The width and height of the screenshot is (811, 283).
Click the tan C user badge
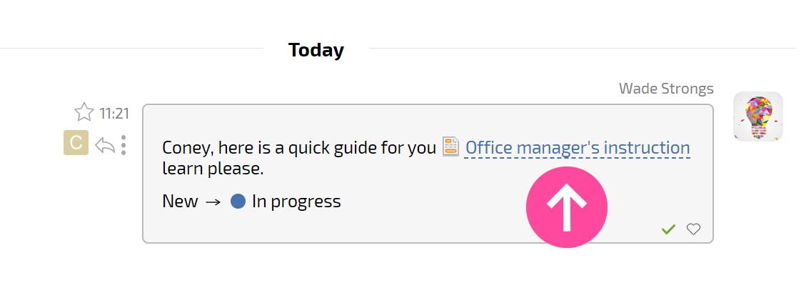[x=76, y=143]
